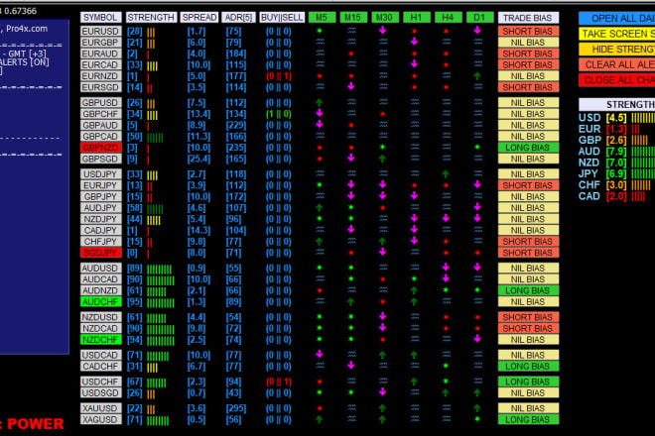Click the magenta arrow in EURUSD M30 cell
The image size is (655, 436).
[383, 31]
